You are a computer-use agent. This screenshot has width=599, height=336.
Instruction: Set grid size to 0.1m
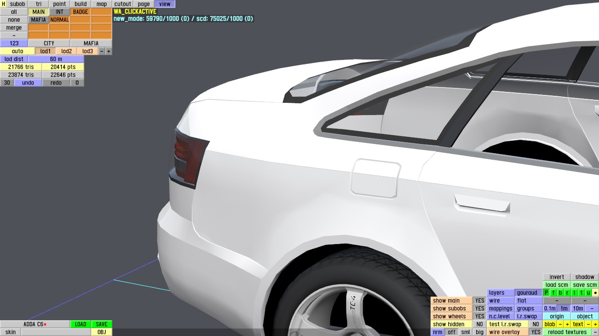tap(550, 308)
